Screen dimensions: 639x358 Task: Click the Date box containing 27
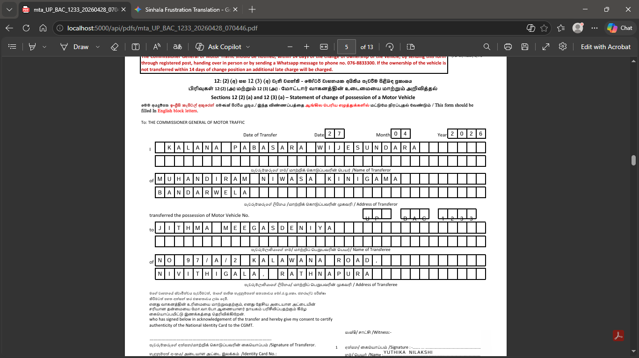click(x=334, y=134)
